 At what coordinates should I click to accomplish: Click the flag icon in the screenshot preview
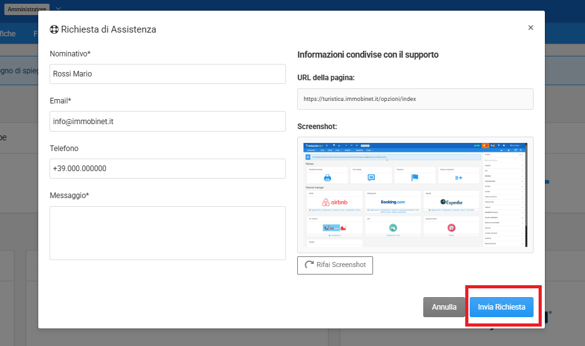[x=414, y=177]
